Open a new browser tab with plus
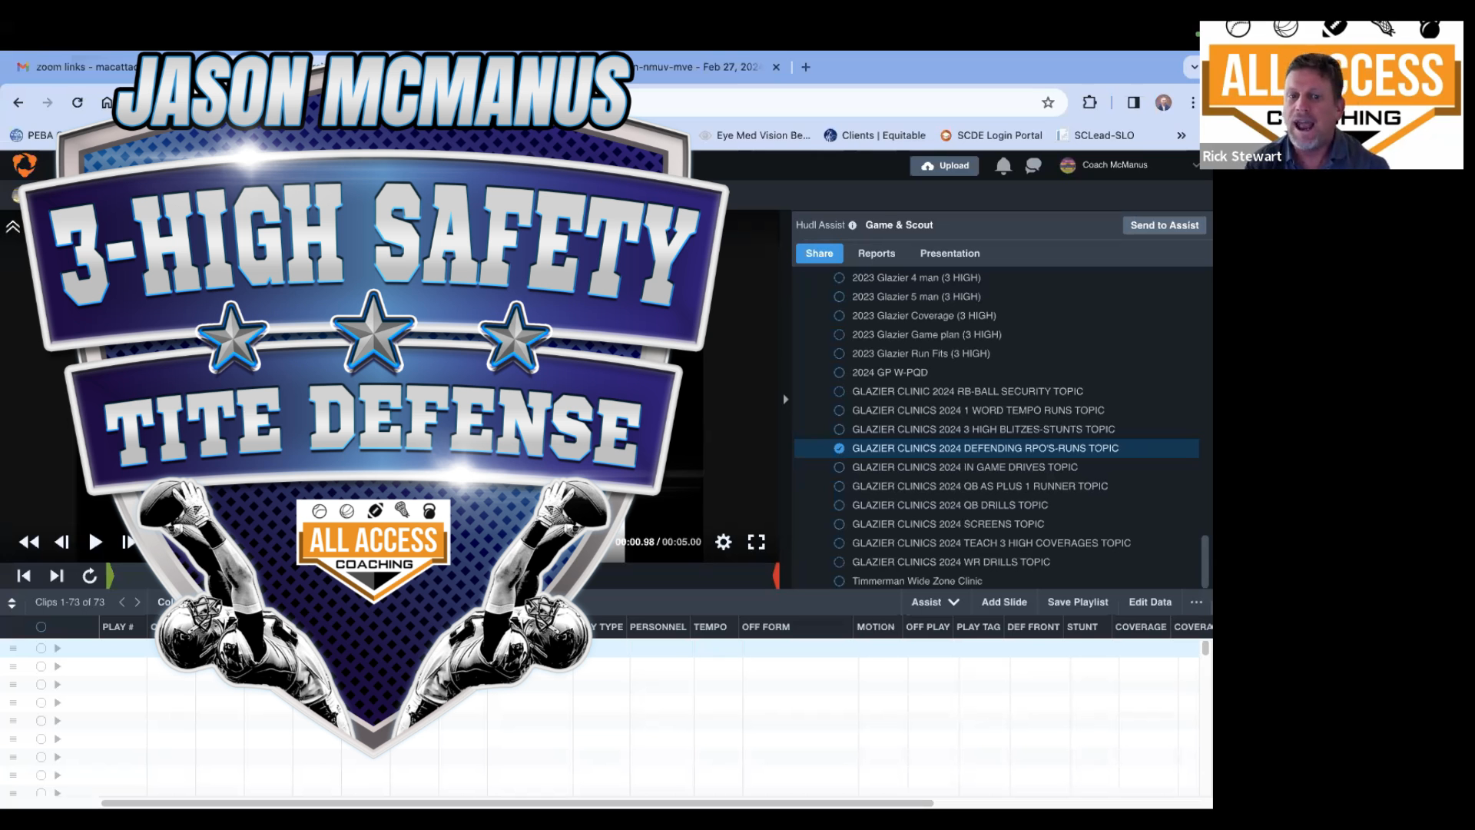The height and width of the screenshot is (830, 1475). 806,67
